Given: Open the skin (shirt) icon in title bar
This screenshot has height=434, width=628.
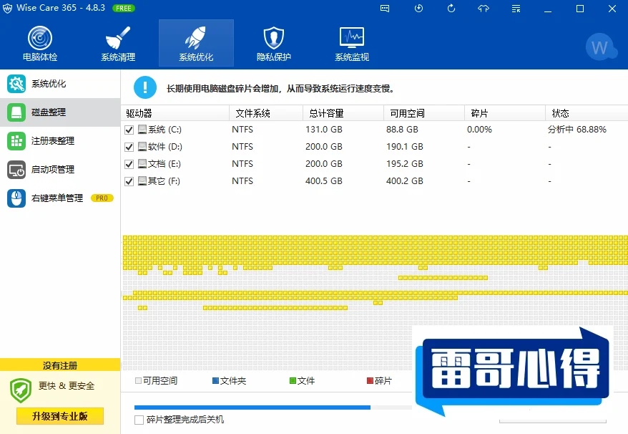Looking at the screenshot, I should coord(484,9).
